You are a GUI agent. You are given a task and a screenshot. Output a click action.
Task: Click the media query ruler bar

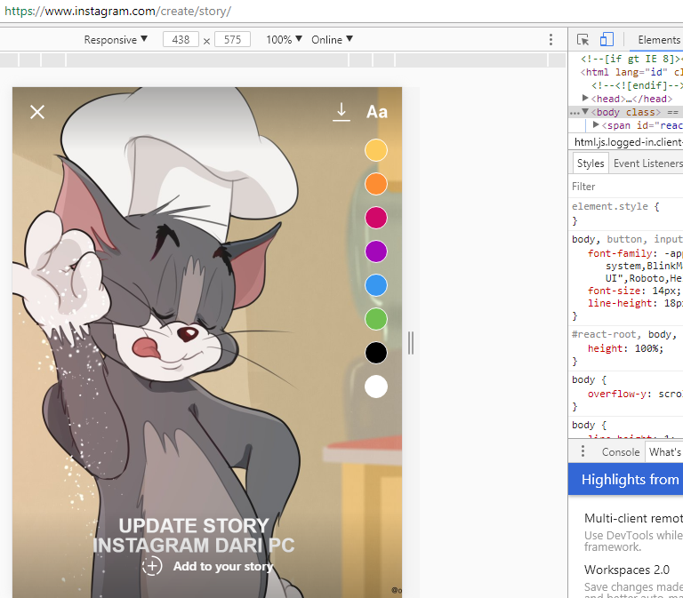[x=283, y=60]
